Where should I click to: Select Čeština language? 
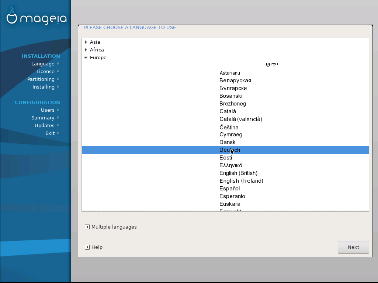point(229,128)
